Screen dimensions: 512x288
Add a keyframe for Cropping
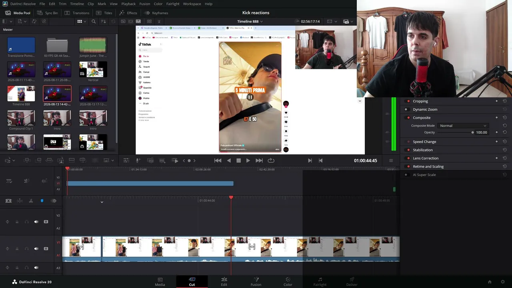(x=497, y=101)
